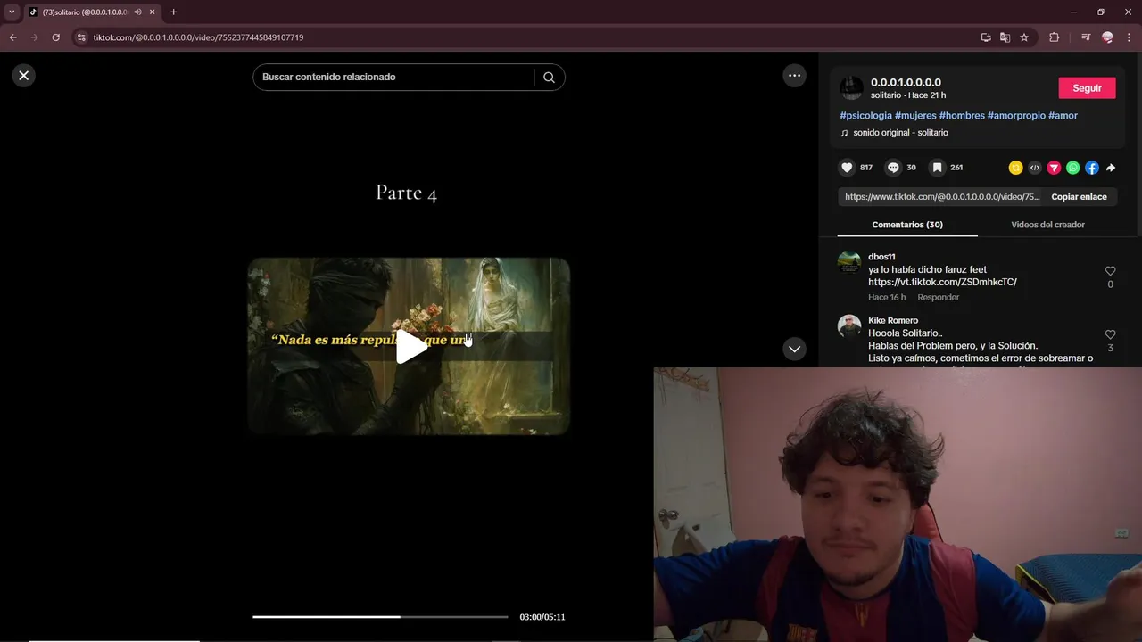
Task: Like the video with heart icon
Action: pyautogui.click(x=847, y=168)
